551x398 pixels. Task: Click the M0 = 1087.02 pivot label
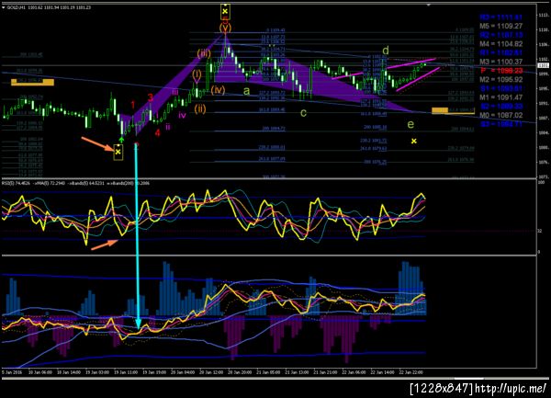pos(501,115)
